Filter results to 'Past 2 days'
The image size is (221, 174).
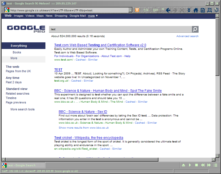coord(14,82)
